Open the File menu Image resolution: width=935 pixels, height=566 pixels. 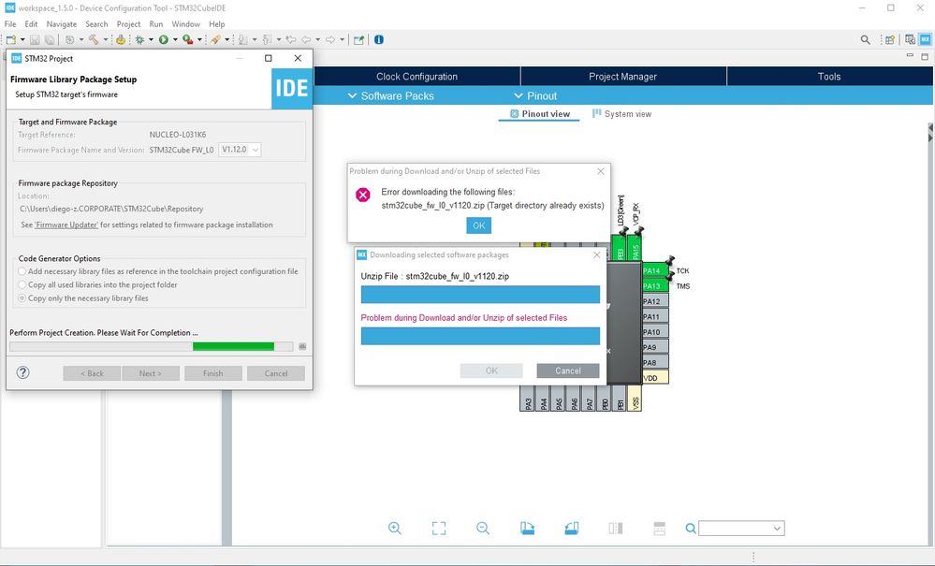pos(10,23)
